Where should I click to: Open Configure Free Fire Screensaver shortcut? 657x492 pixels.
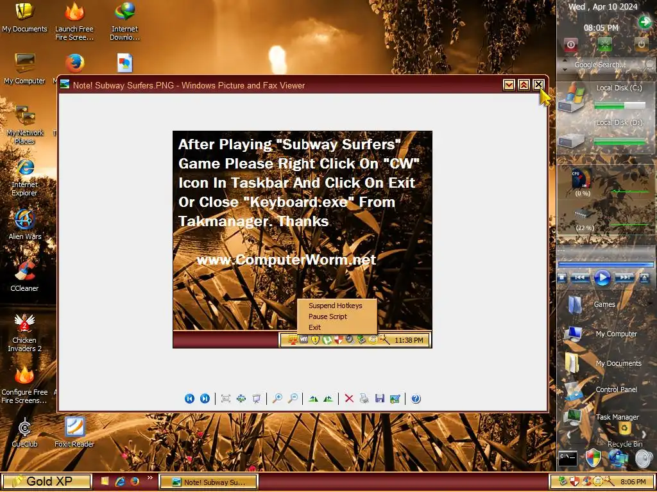click(x=24, y=385)
